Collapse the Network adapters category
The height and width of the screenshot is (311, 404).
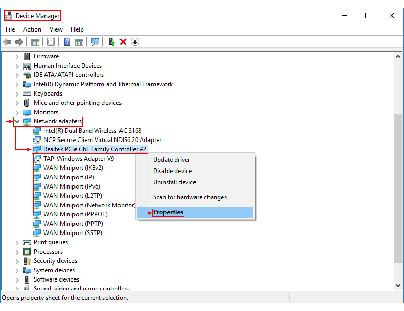[x=17, y=121]
